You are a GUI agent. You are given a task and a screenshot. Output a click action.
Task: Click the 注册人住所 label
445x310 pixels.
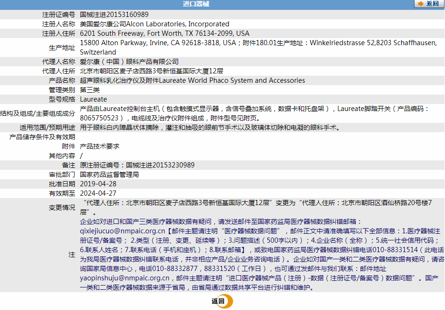coord(59,33)
